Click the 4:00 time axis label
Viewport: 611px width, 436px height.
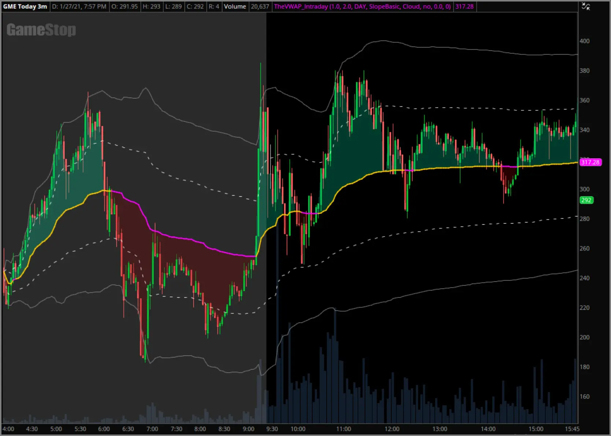[8, 429]
